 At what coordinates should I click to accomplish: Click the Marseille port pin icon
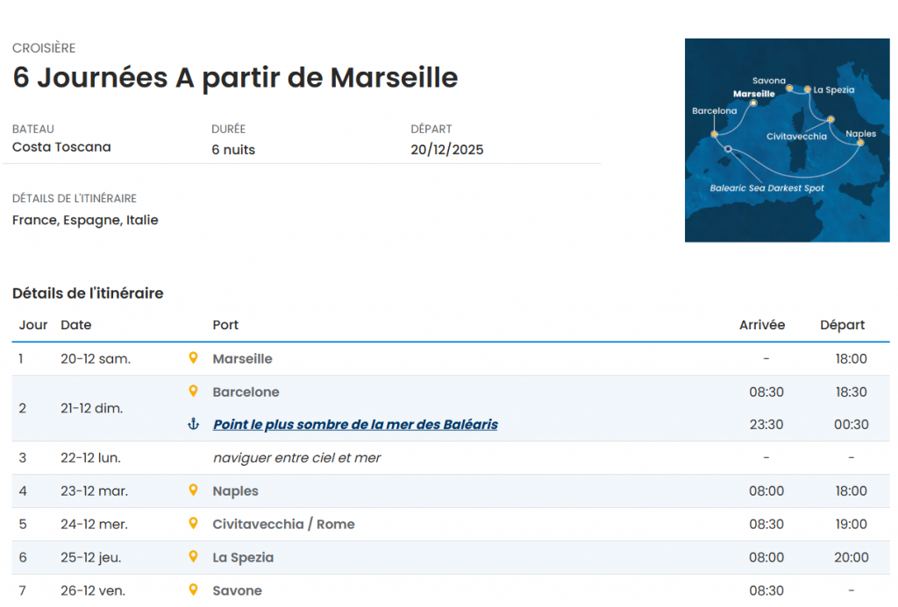(193, 358)
